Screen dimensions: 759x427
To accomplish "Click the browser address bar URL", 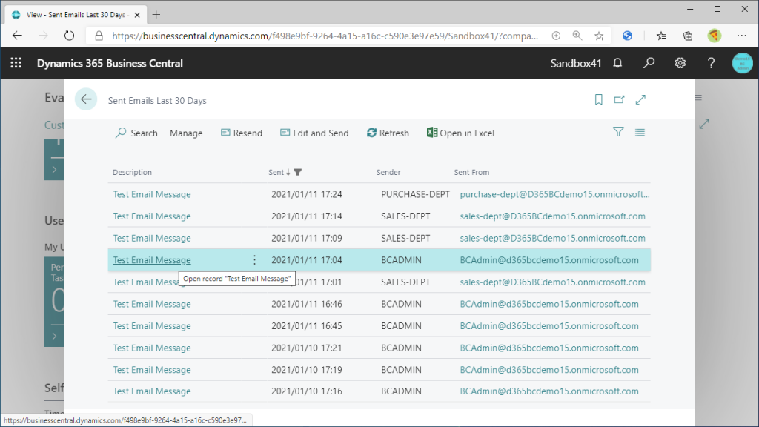I will (x=325, y=36).
